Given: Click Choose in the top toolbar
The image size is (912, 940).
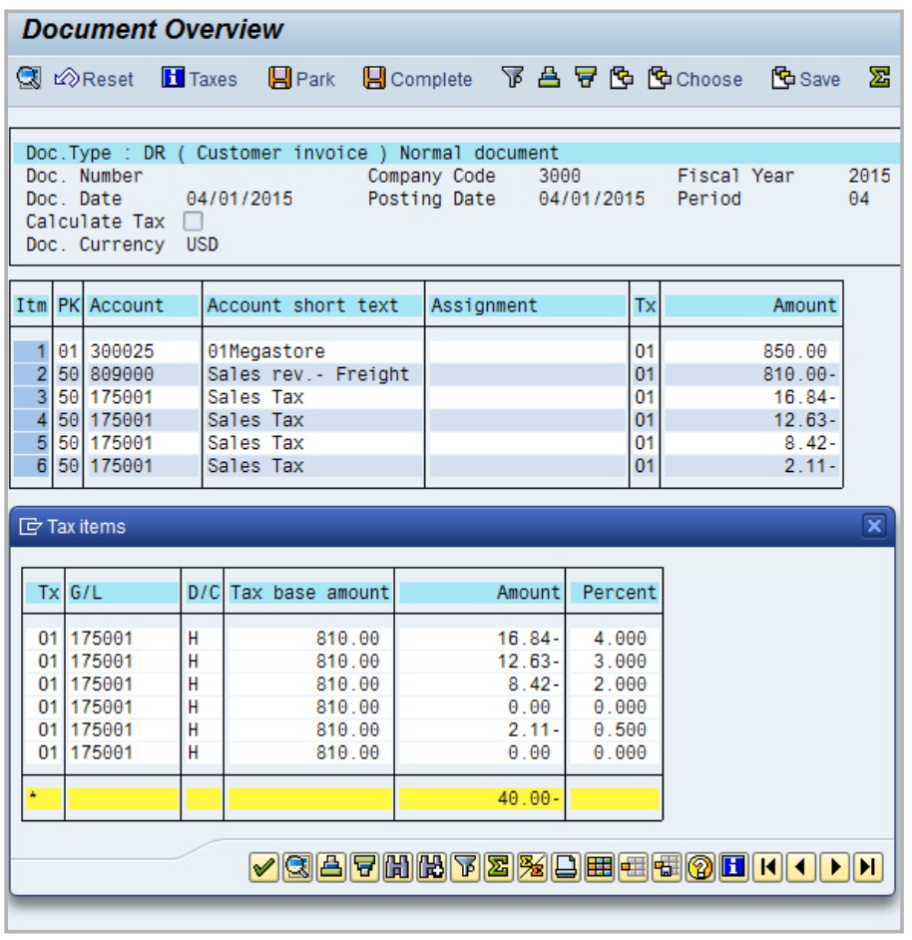Looking at the screenshot, I should click(x=695, y=79).
